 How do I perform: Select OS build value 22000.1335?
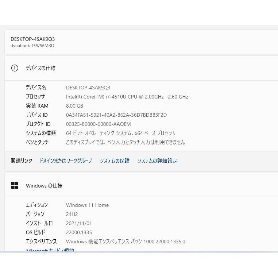click(x=79, y=232)
